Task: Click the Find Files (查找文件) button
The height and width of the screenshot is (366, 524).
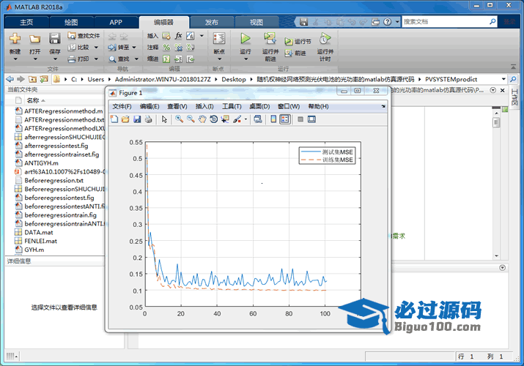Action: click(84, 35)
